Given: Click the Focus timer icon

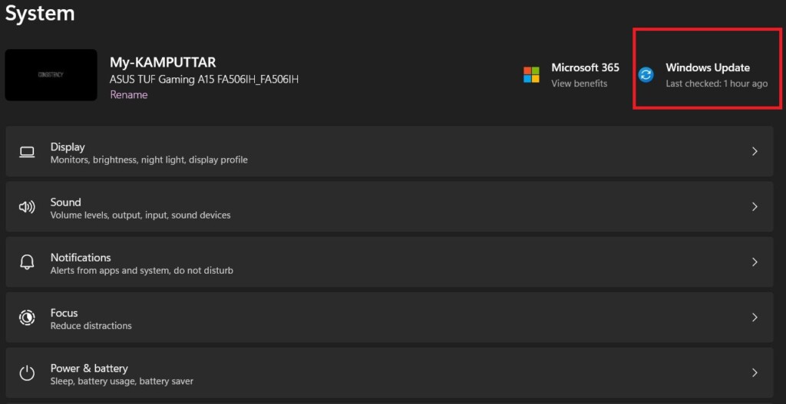Looking at the screenshot, I should click(27, 317).
